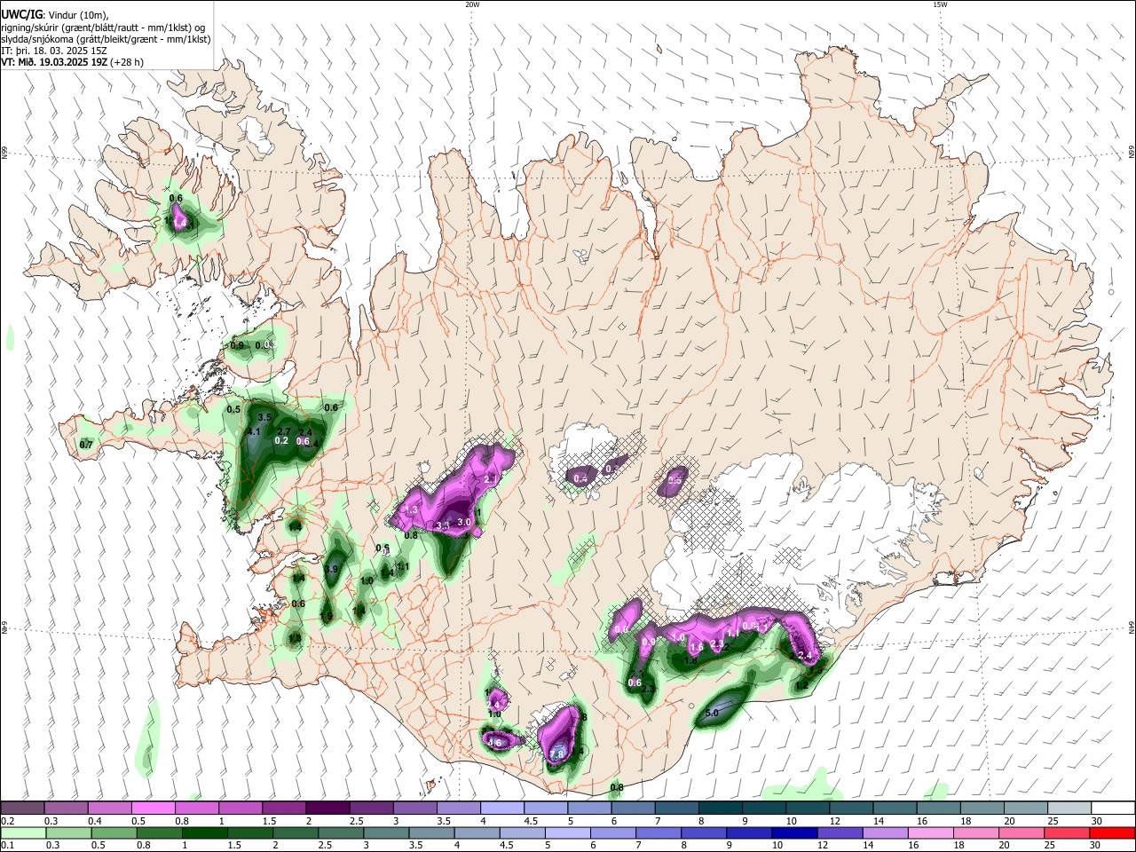Click the '2.3' precipitation value on the map
Screen dimensions: 1136x852
[x=648, y=689]
